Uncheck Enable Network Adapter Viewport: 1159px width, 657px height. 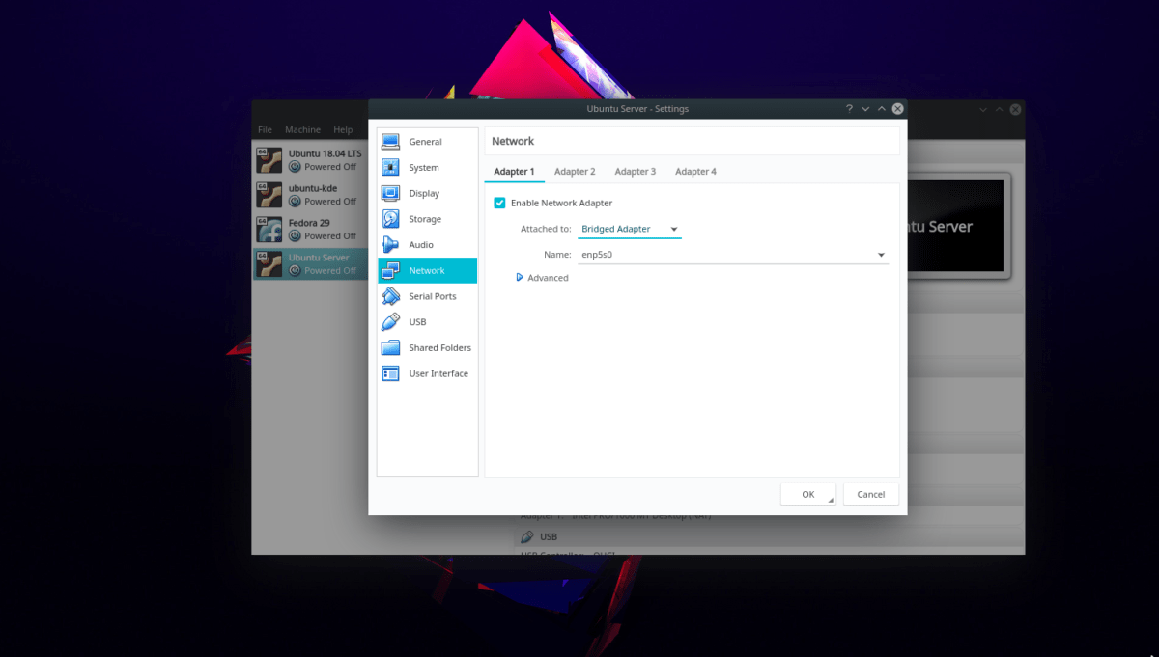499,203
